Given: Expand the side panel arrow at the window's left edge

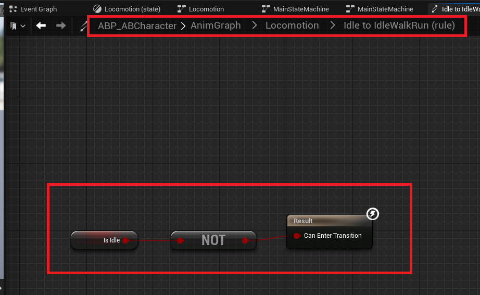Looking at the screenshot, I should coord(1,288).
